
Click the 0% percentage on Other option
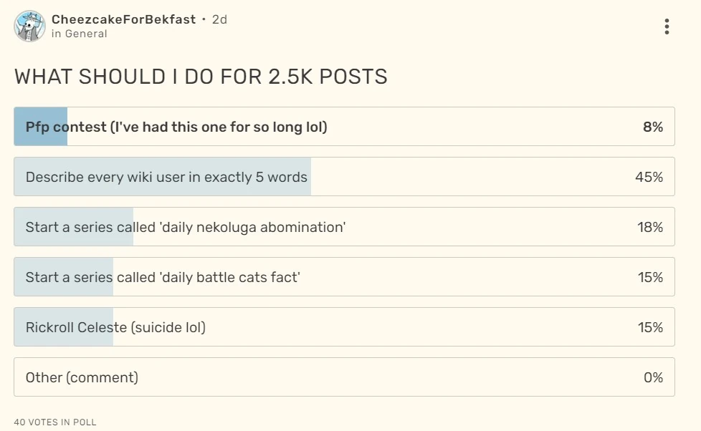point(654,377)
